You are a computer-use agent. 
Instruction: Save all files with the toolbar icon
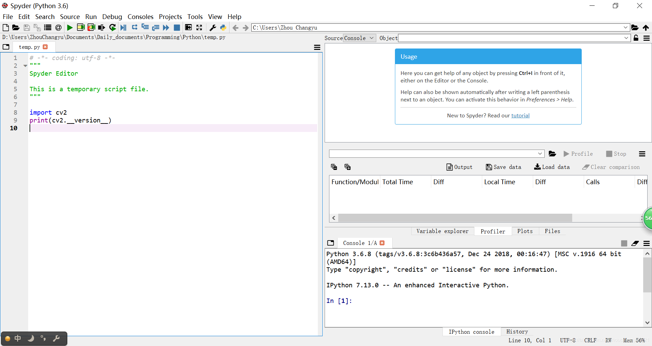pyautogui.click(x=37, y=27)
